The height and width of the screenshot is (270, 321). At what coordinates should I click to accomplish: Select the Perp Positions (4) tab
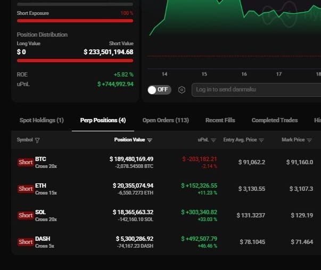click(x=103, y=120)
